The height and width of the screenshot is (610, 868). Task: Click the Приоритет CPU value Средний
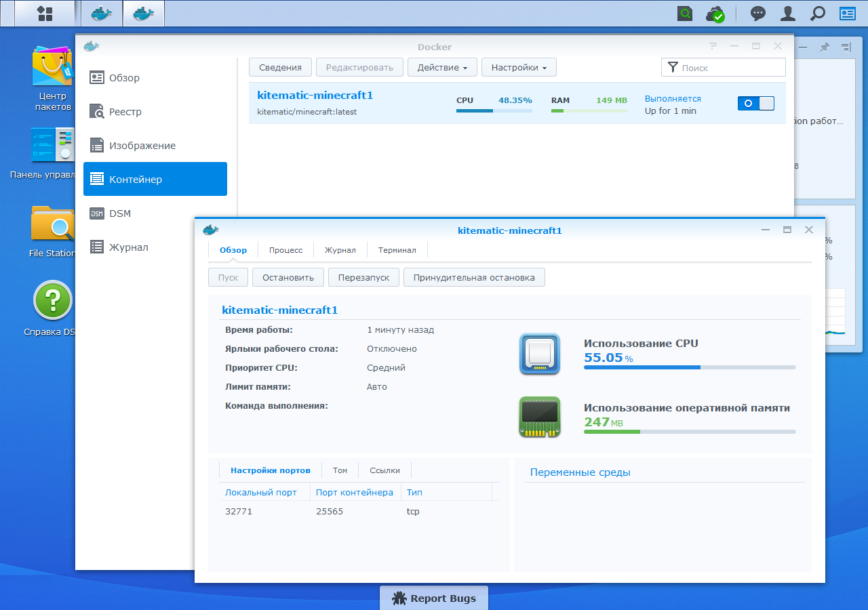click(x=386, y=367)
